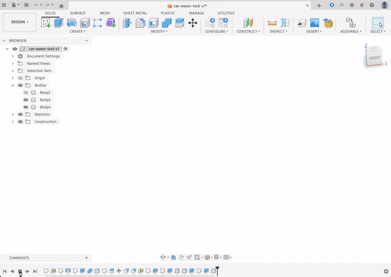The width and height of the screenshot is (391, 277).
Task: Switch to the UTILITIES tab
Action: [x=226, y=13]
